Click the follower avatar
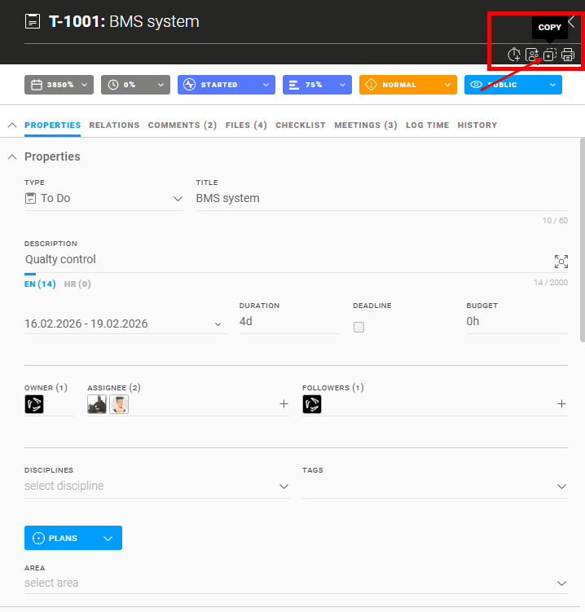Image resolution: width=585 pixels, height=612 pixels. pos(312,404)
